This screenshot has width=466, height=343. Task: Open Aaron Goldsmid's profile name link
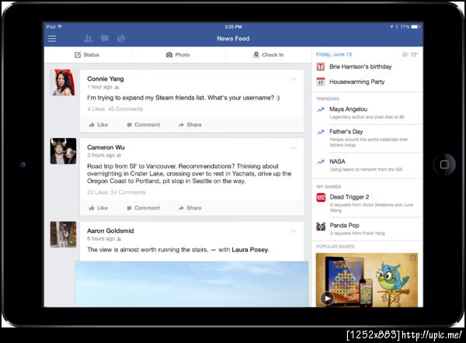[110, 230]
